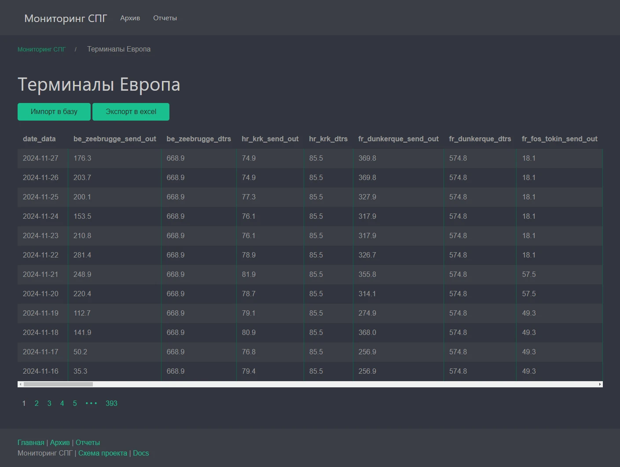Go to page 5 in pagination
Image resolution: width=620 pixels, height=467 pixels.
(75, 403)
